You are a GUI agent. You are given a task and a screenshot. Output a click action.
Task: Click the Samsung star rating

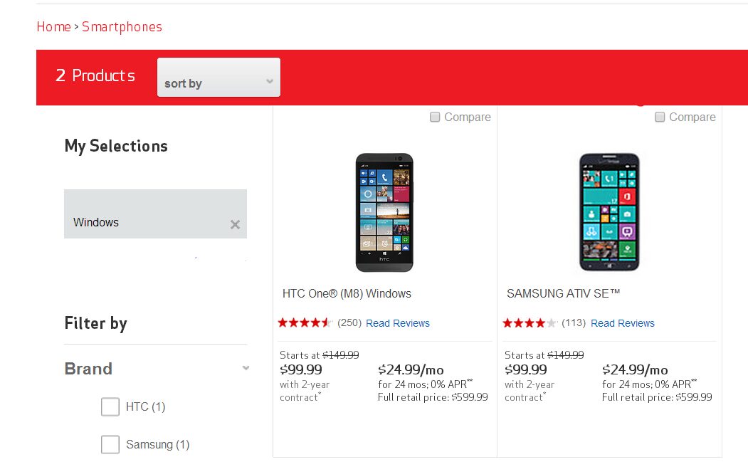[x=530, y=323]
